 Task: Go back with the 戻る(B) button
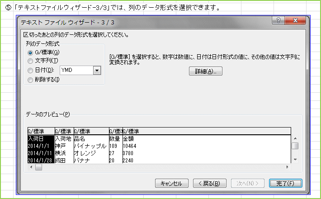coord(210,183)
